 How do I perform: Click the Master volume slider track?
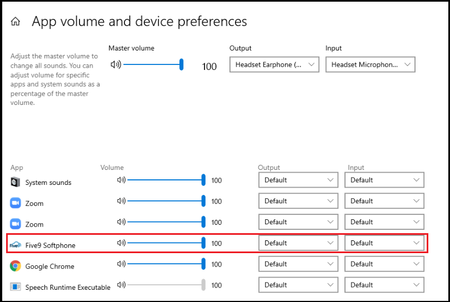click(153, 64)
